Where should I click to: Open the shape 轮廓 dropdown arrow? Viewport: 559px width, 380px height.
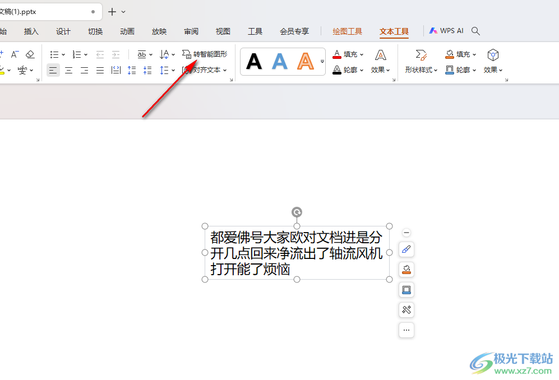pyautogui.click(x=474, y=70)
